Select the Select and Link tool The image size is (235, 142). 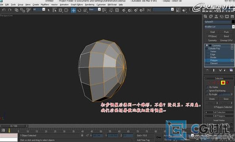16,10
